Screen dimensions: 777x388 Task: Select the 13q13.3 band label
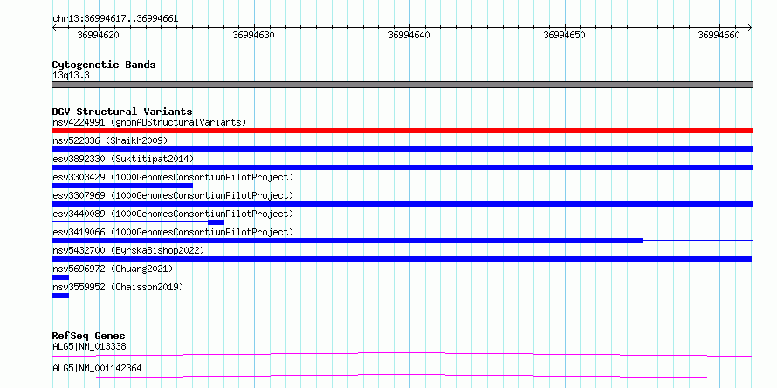tap(71, 76)
